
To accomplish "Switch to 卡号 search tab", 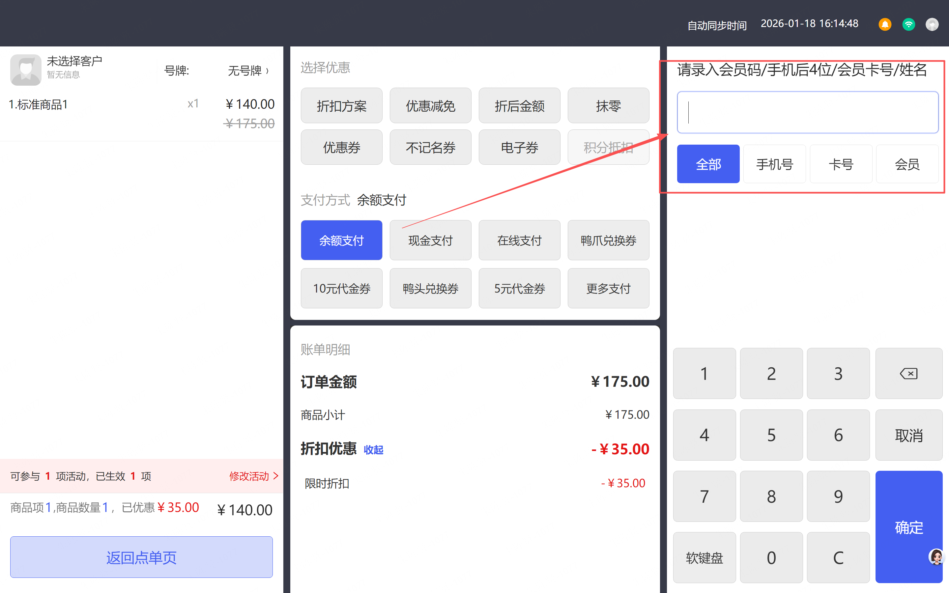I will 841,164.
